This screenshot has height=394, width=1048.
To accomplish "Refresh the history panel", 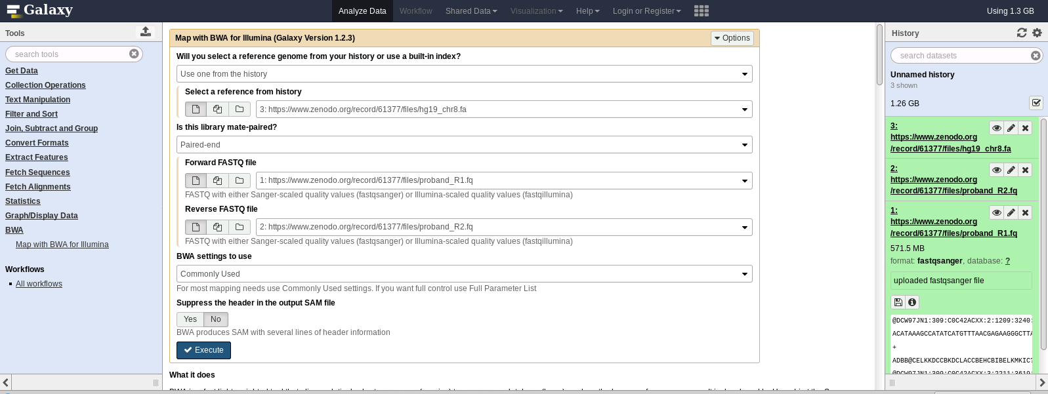I will (1022, 33).
